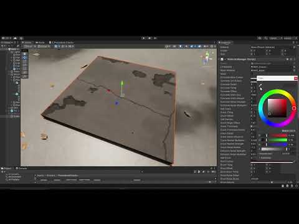Toggle 2D view mode in Scene toolbar
This screenshot has height=224, width=299.
pyautogui.click(x=174, y=46)
